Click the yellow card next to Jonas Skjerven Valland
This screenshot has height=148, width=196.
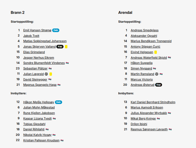click(x=66, y=46)
